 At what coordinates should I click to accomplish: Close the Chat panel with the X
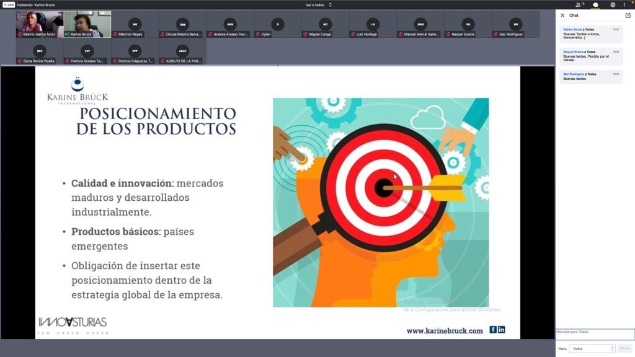click(x=562, y=15)
